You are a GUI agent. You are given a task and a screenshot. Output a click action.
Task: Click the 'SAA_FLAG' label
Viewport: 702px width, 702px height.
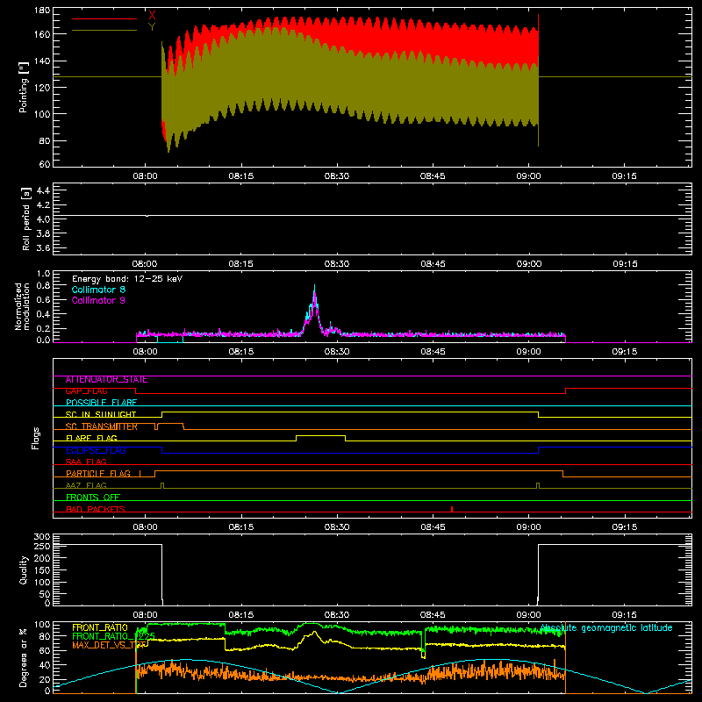(86, 462)
